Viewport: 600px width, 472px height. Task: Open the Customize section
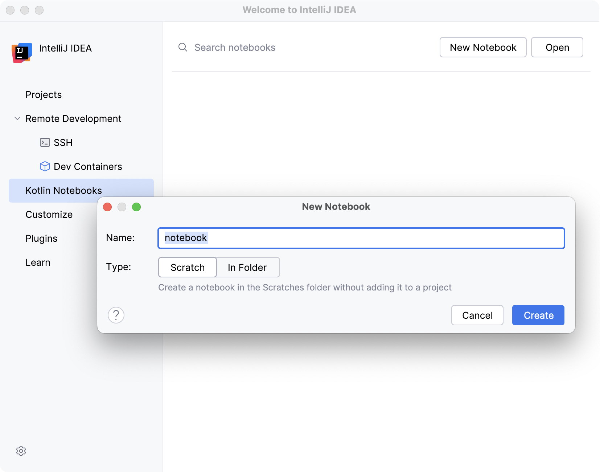click(x=49, y=214)
